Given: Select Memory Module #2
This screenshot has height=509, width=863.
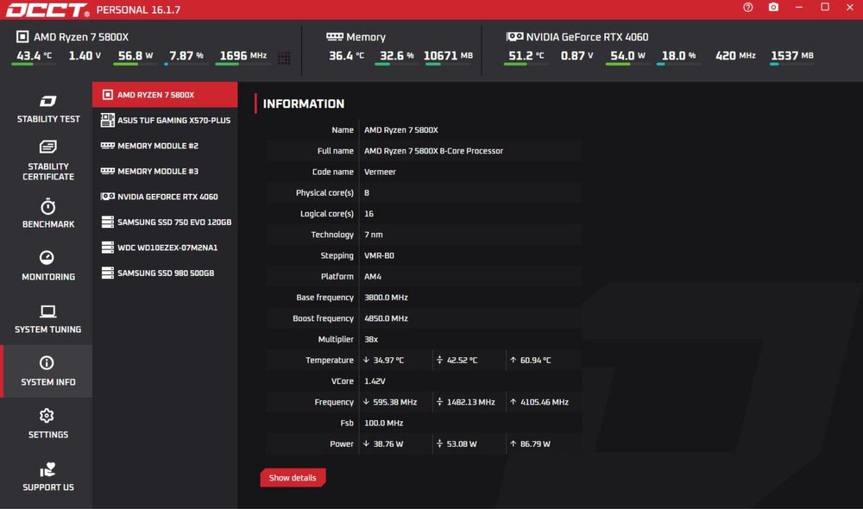Looking at the screenshot, I should (165, 145).
